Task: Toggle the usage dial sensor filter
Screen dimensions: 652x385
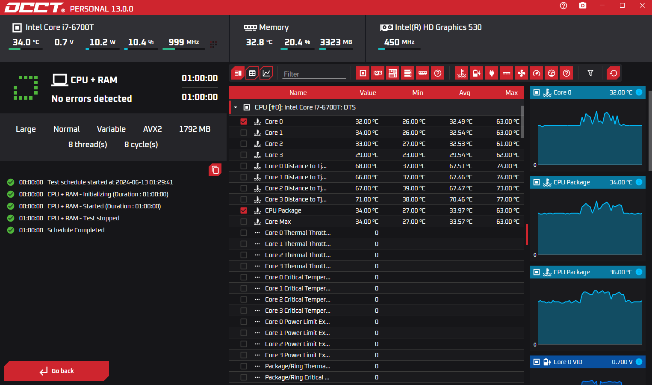Action: pyautogui.click(x=552, y=73)
